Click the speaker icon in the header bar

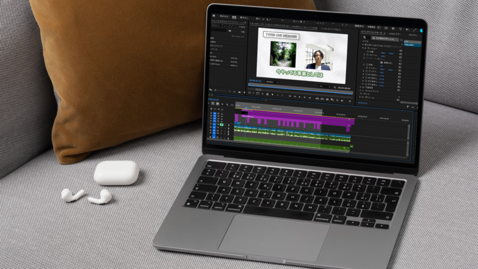click(x=407, y=29)
